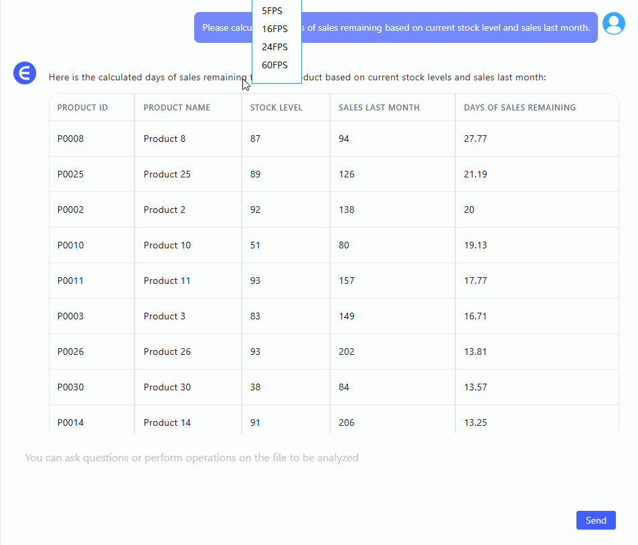Image resolution: width=638 pixels, height=545 pixels.
Task: Click the user profile avatar icon
Action: [x=613, y=23]
